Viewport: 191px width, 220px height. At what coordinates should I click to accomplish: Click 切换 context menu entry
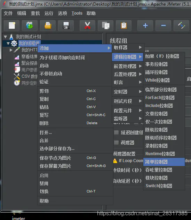tap(75, 191)
